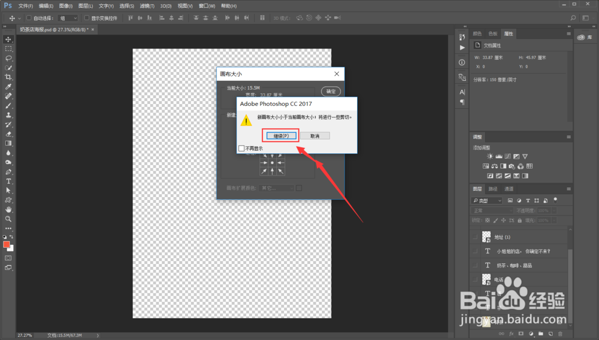
Task: Select the Zoom tool
Action: click(8, 219)
